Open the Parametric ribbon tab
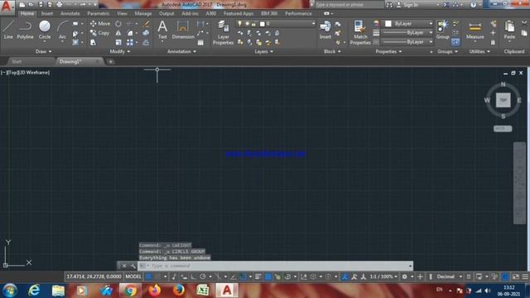530x298 pixels. tap(99, 13)
